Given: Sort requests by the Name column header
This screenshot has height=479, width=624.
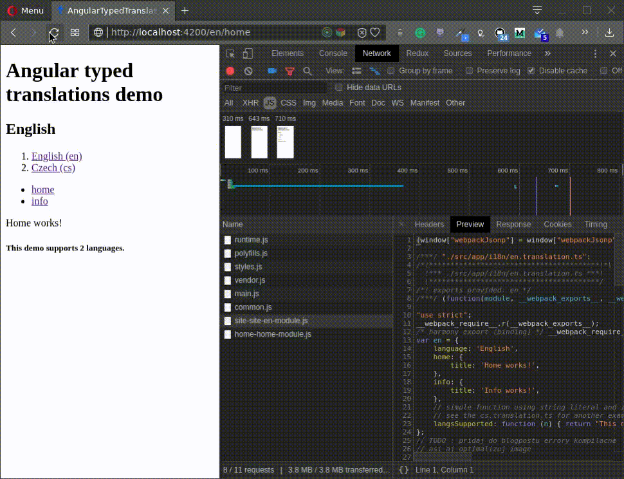Looking at the screenshot, I should [306, 224].
